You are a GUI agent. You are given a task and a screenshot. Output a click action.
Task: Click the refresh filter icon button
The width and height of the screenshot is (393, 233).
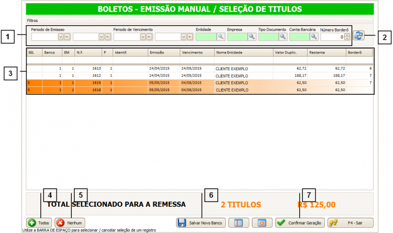(358, 36)
